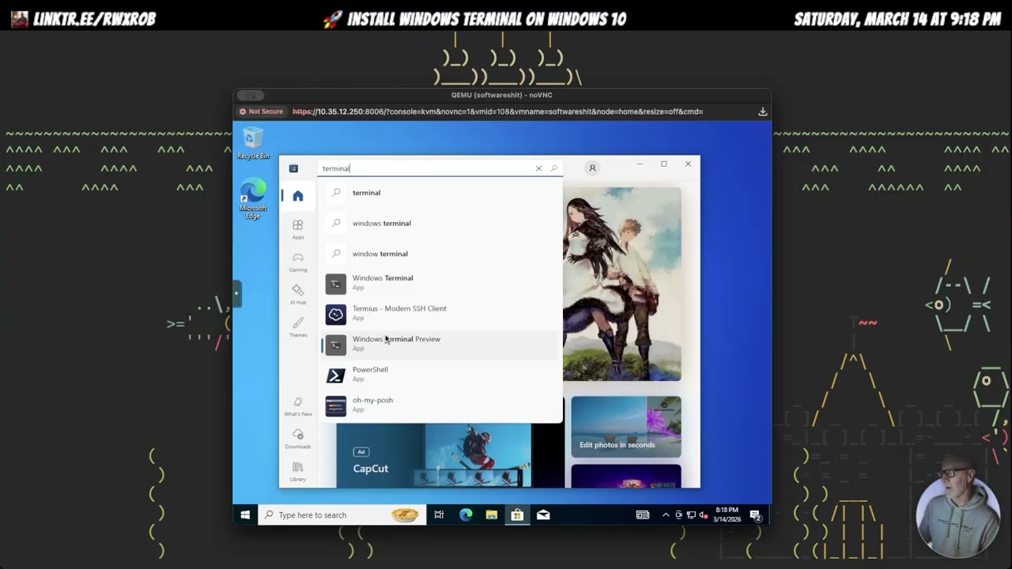
Task: Click the oh-my-posh app icon
Action: point(336,405)
